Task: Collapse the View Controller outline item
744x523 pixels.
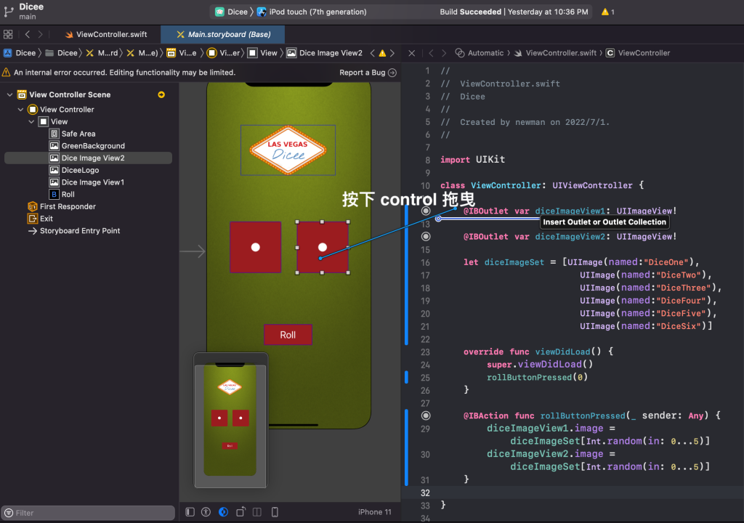Action: 21,110
